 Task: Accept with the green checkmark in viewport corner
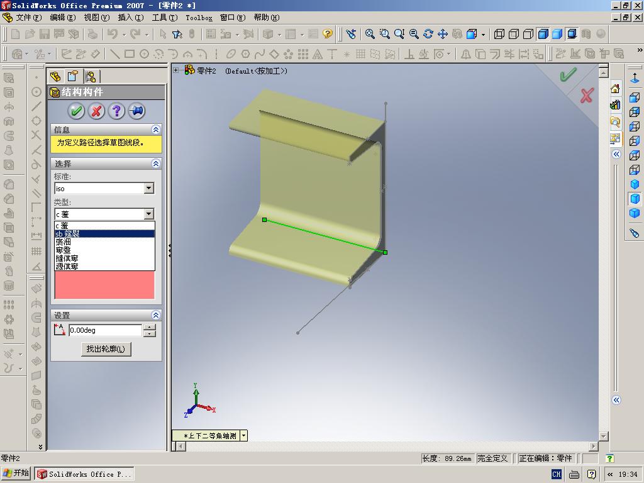click(x=568, y=75)
